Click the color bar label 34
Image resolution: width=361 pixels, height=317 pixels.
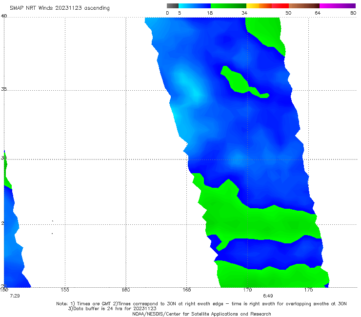pos(244,13)
